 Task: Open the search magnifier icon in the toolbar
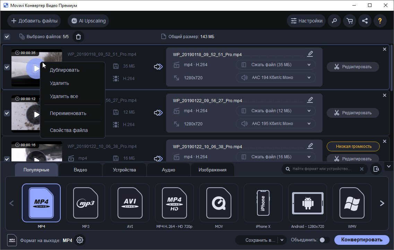334,21
